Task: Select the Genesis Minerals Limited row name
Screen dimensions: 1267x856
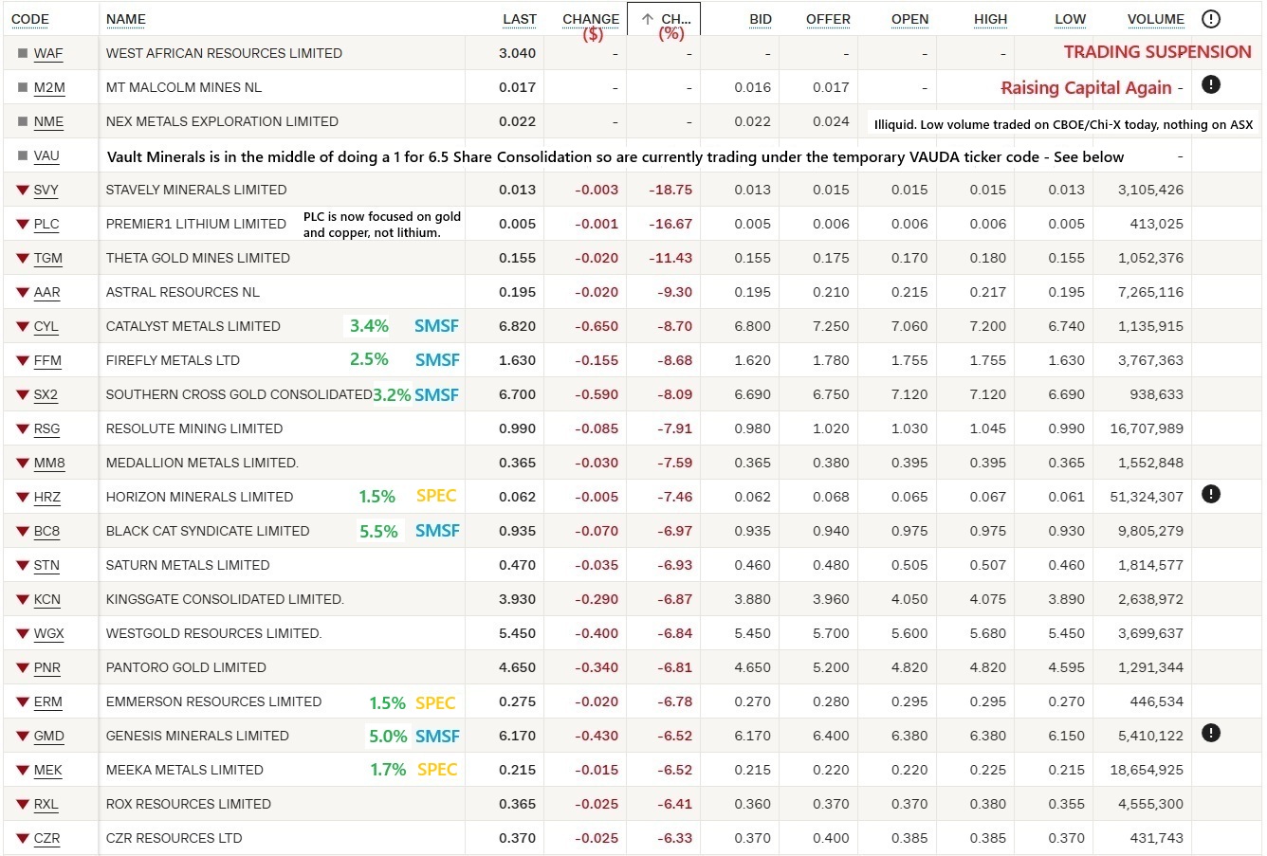Action: click(197, 736)
